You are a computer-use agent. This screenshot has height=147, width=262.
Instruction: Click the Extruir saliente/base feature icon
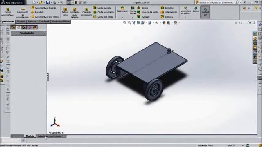pos(7,12)
